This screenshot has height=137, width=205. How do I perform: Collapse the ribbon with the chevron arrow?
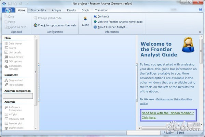[200, 32]
